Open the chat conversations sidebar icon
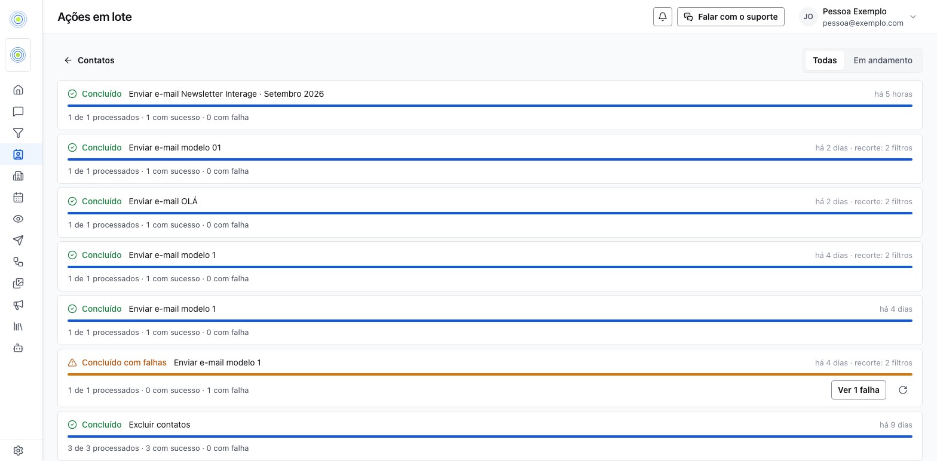The image size is (937, 461). (x=18, y=111)
